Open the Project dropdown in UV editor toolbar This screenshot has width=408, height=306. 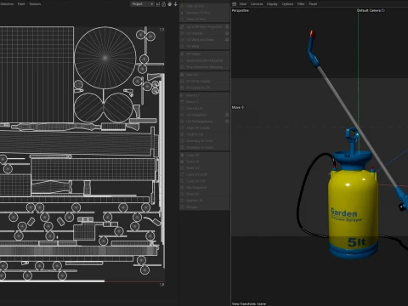point(142,4)
